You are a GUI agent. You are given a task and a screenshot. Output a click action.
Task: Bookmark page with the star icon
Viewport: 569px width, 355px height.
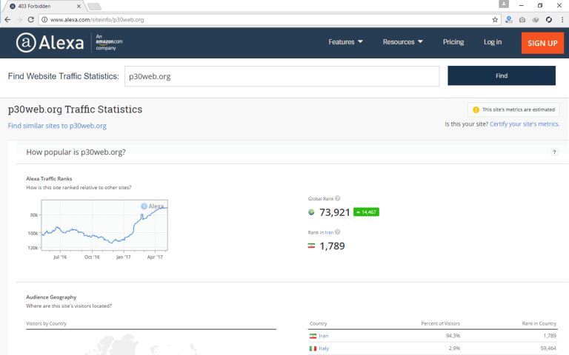click(x=495, y=19)
